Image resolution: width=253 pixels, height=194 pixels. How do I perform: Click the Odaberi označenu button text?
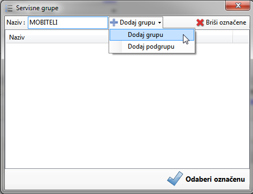coord(215,179)
